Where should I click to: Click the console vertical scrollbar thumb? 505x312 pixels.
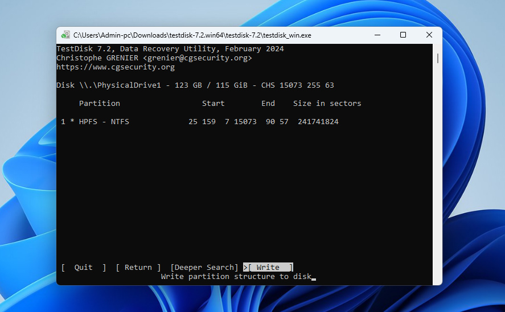(x=437, y=58)
